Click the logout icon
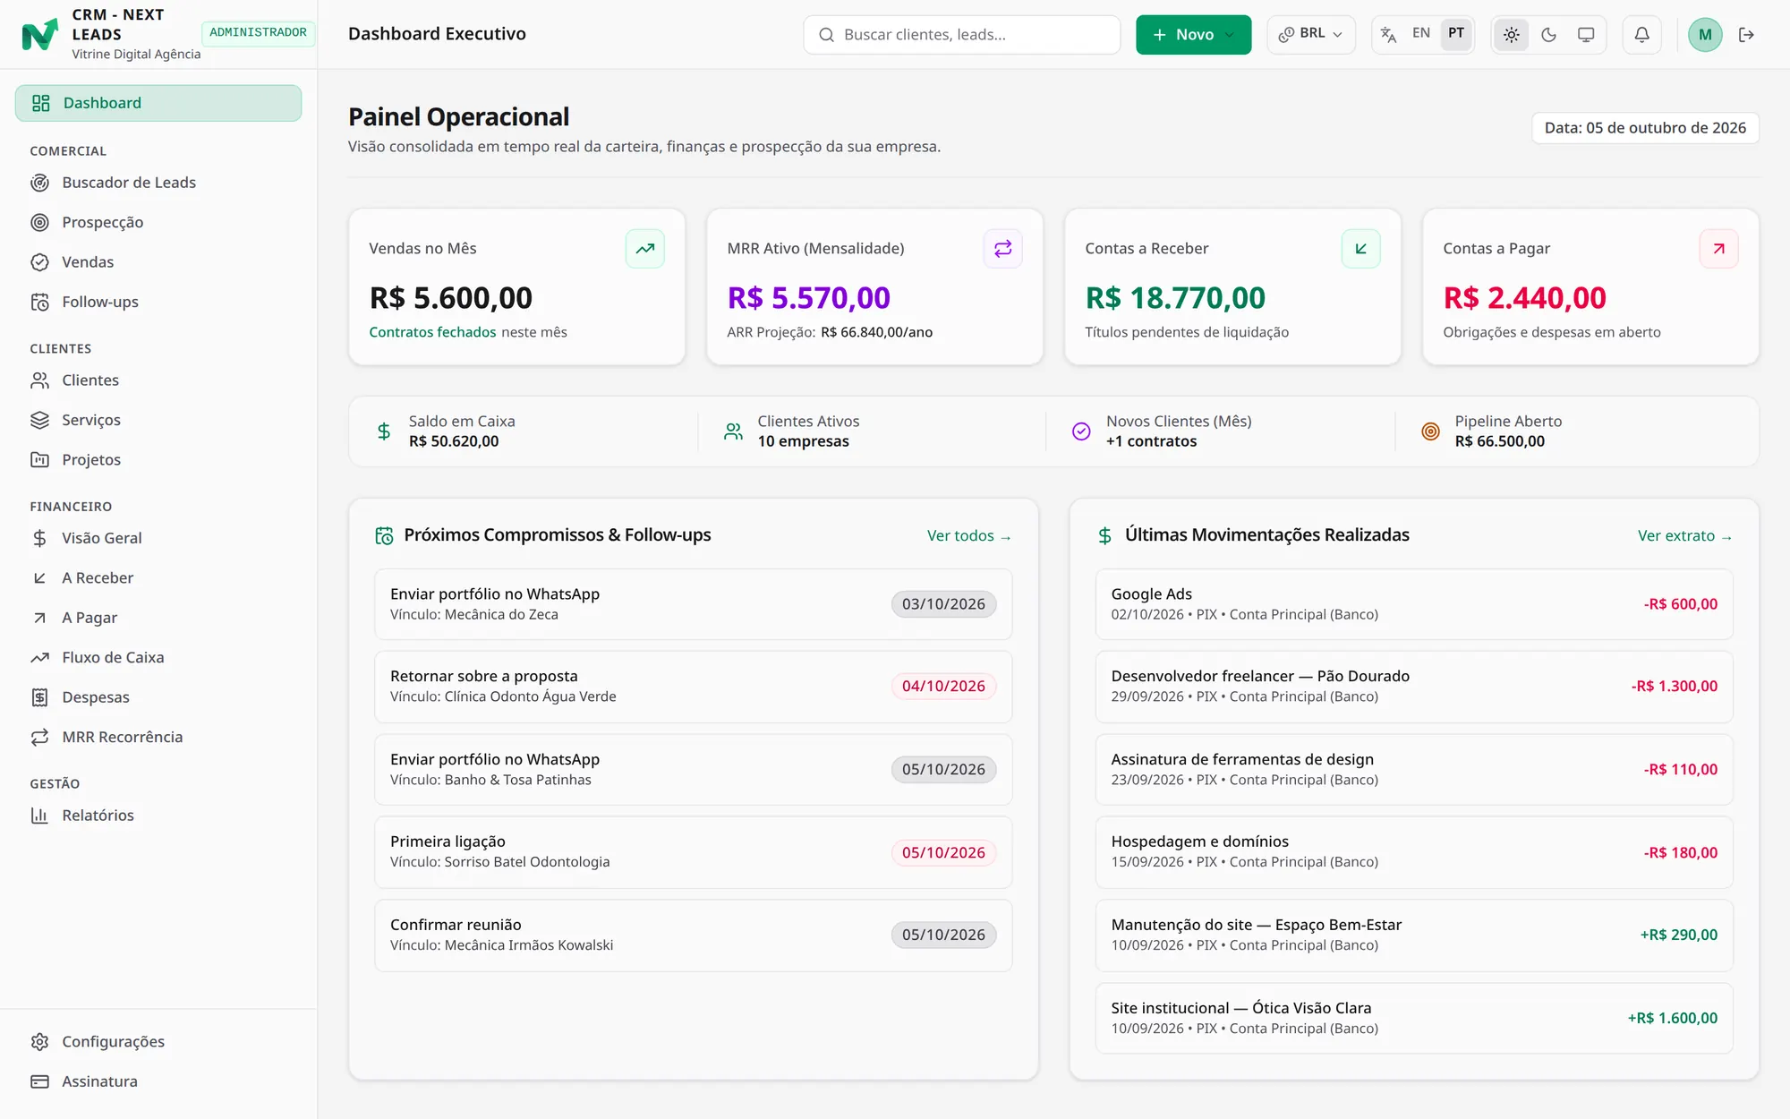This screenshot has width=1790, height=1119. [1746, 35]
